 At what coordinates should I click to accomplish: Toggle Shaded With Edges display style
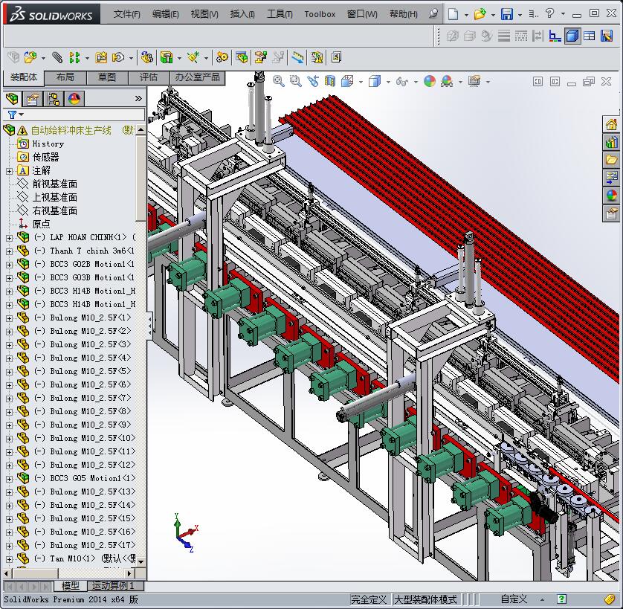(572, 35)
